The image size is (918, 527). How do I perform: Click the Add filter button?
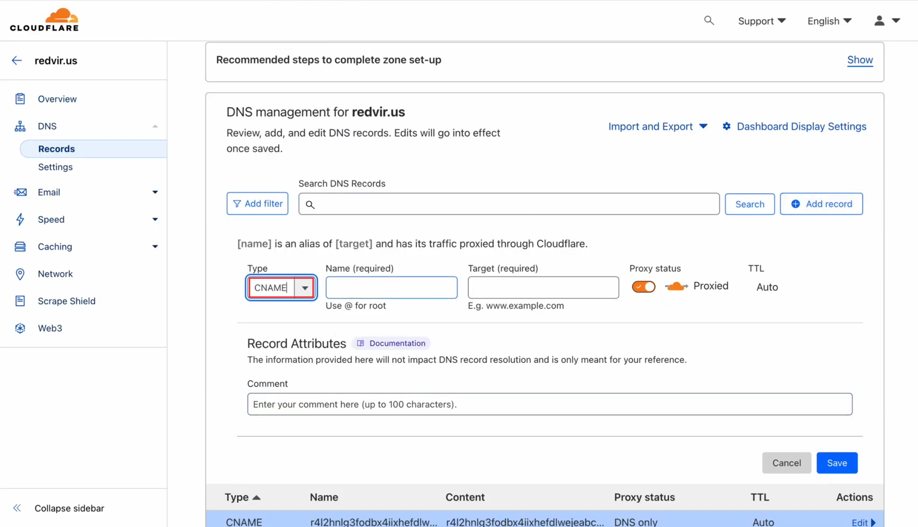click(257, 204)
